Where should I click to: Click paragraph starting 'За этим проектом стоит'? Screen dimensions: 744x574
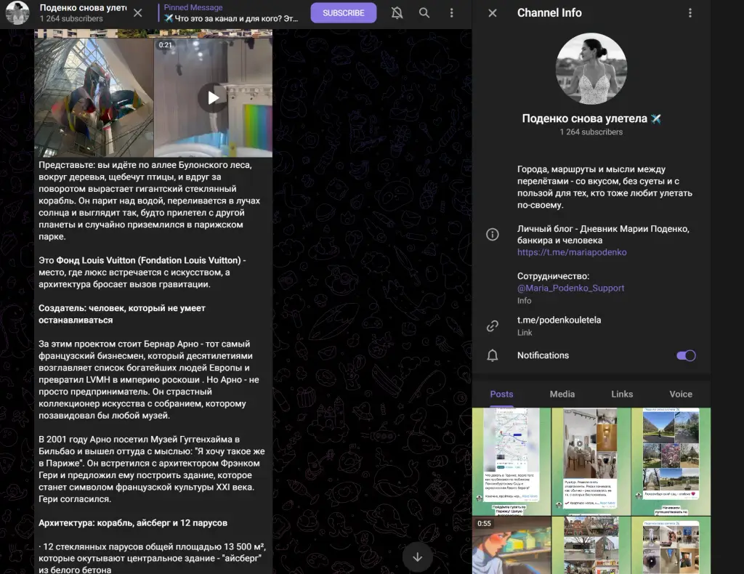pyautogui.click(x=150, y=379)
